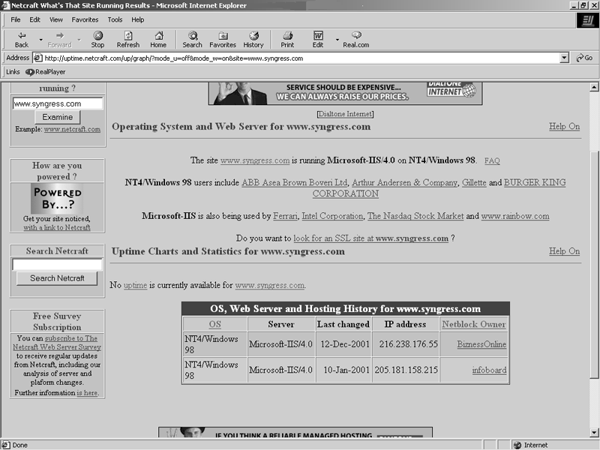Open the Help menu
Image resolution: width=600 pixels, height=450 pixels.
pyautogui.click(x=138, y=19)
